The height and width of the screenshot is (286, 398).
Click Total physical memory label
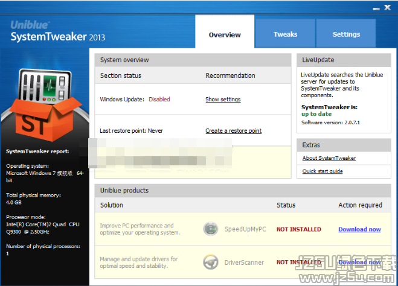coord(33,195)
